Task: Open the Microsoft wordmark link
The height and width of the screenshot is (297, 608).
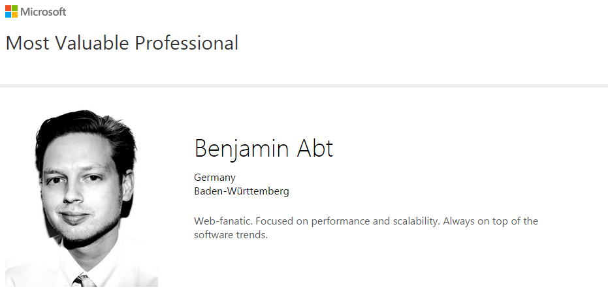Action: pyautogui.click(x=43, y=12)
